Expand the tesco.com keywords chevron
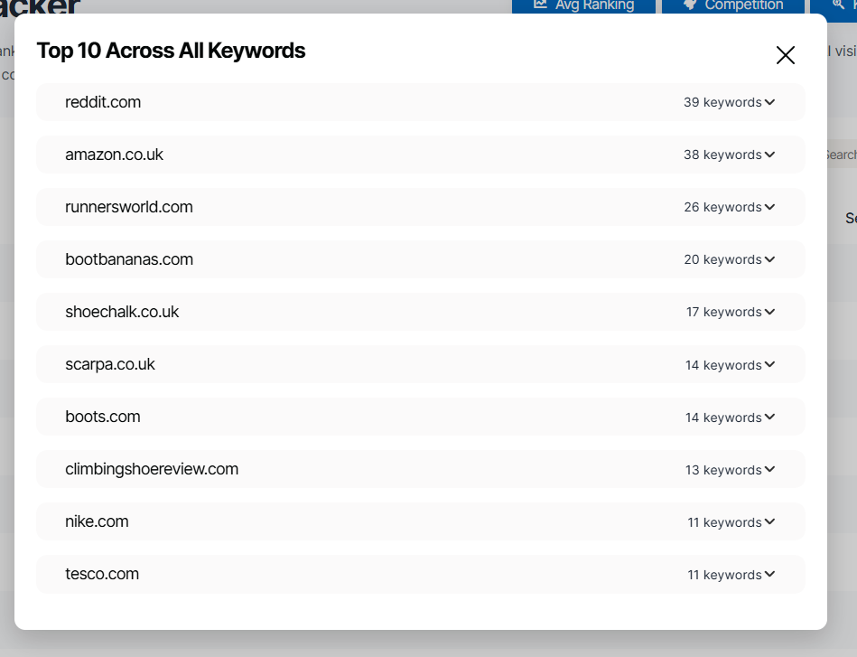The width and height of the screenshot is (857, 657). pyautogui.click(x=769, y=575)
